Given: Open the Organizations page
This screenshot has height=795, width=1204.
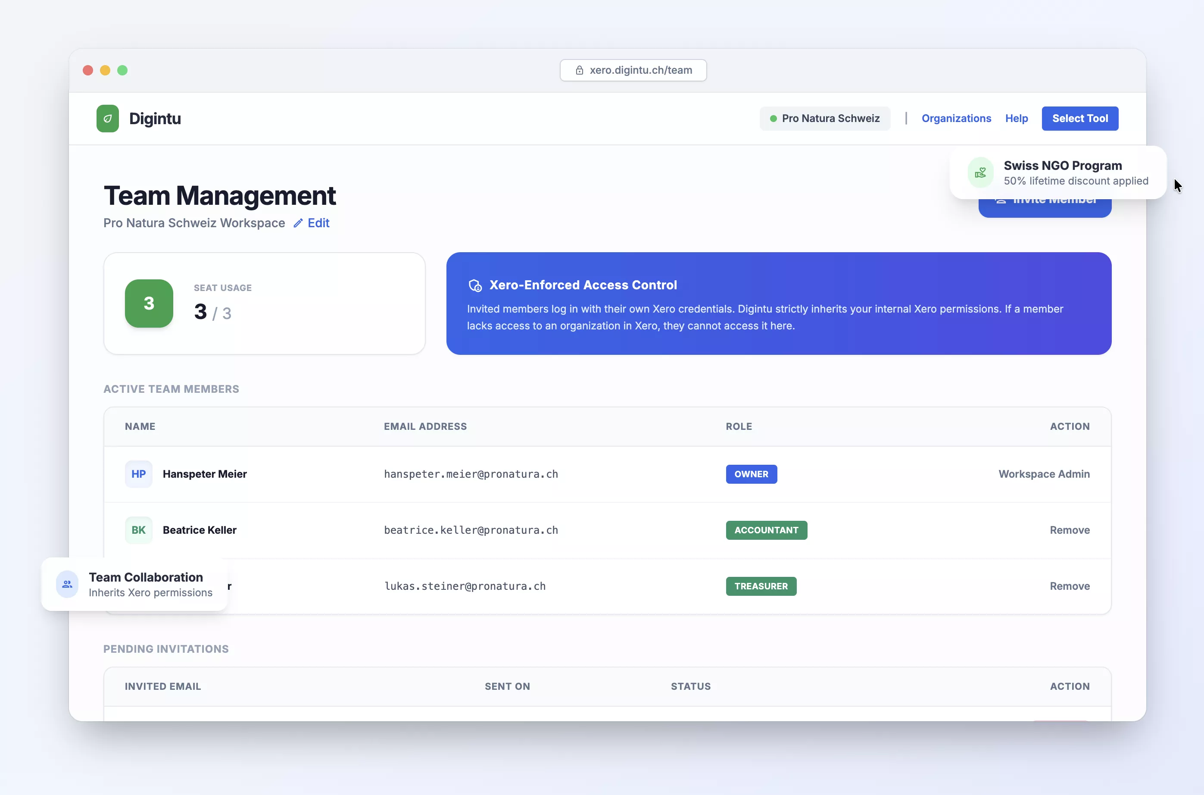Looking at the screenshot, I should tap(956, 118).
